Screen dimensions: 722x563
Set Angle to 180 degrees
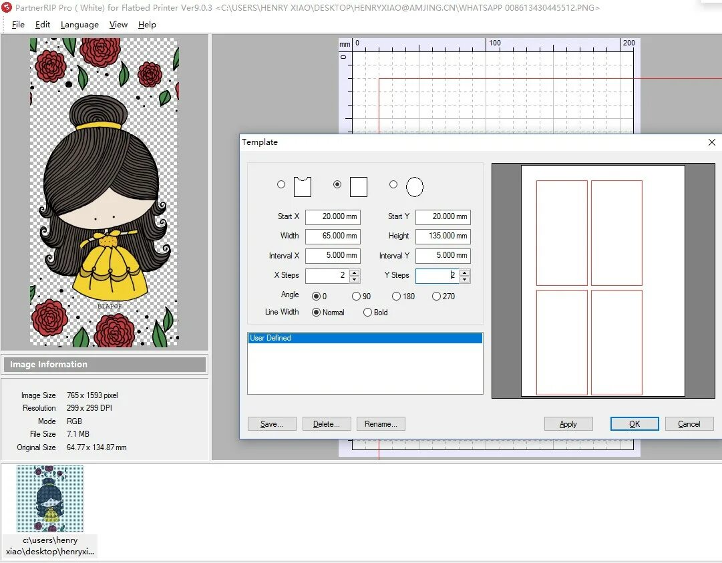(396, 297)
